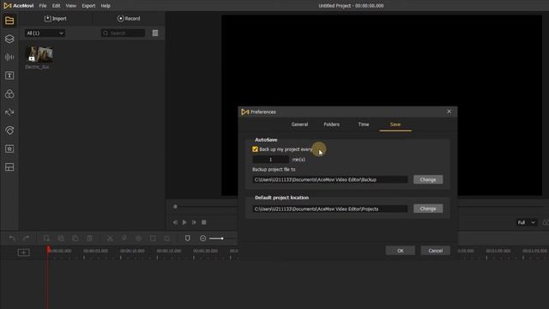Click the red timeline playhead
The height and width of the screenshot is (309, 549).
pos(48,250)
